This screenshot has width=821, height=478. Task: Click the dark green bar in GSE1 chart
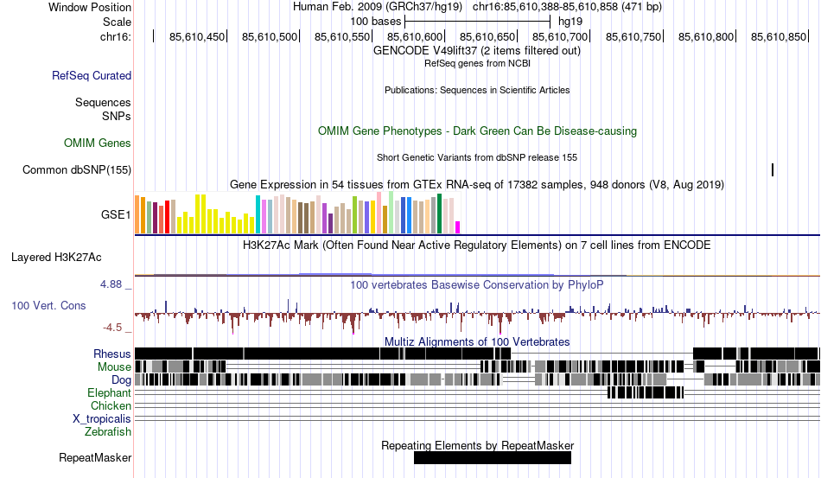pyautogui.click(x=439, y=214)
